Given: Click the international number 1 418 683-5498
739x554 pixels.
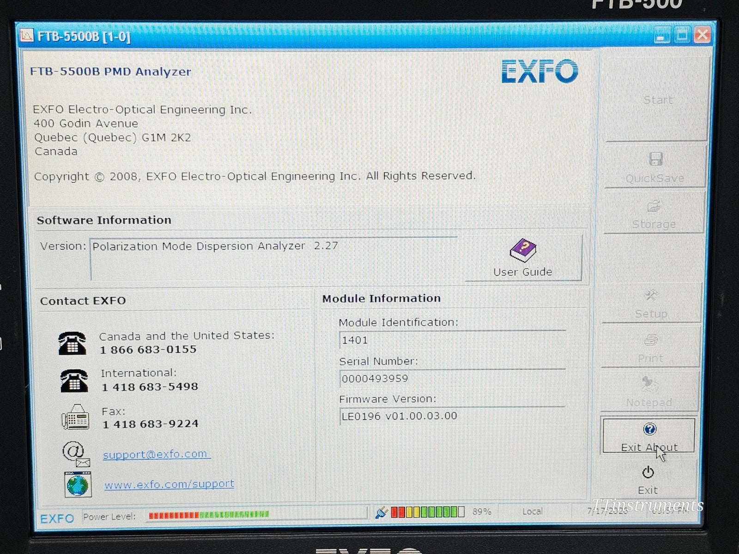Looking at the screenshot, I should [150, 387].
